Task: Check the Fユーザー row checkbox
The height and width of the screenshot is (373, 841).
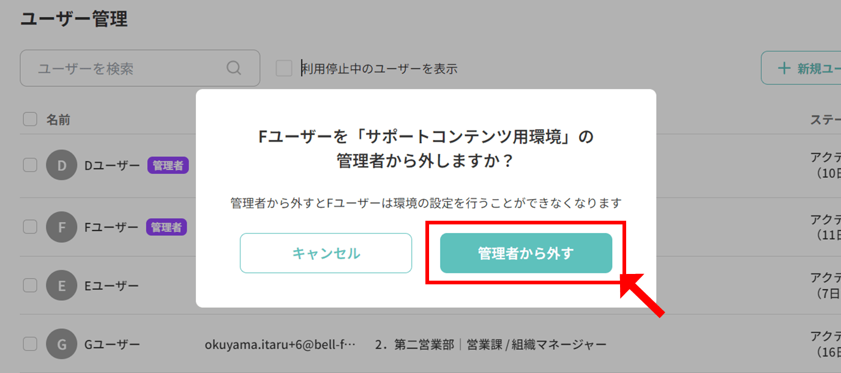Action: (30, 227)
